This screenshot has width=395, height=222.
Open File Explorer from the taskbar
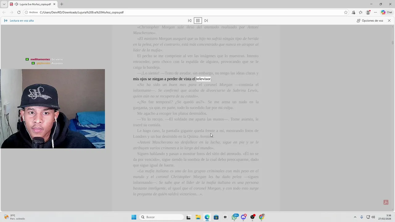[198, 217]
